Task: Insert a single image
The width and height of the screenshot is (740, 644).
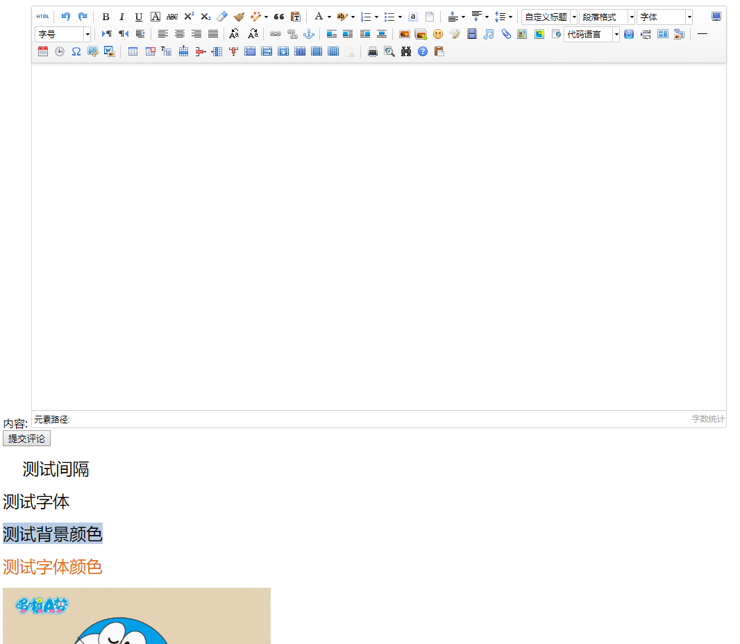Action: [405, 34]
